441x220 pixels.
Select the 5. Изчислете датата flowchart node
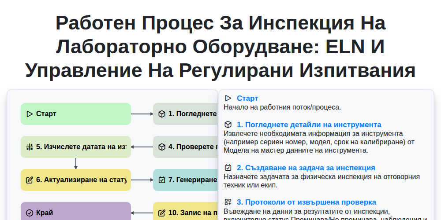click(x=76, y=147)
